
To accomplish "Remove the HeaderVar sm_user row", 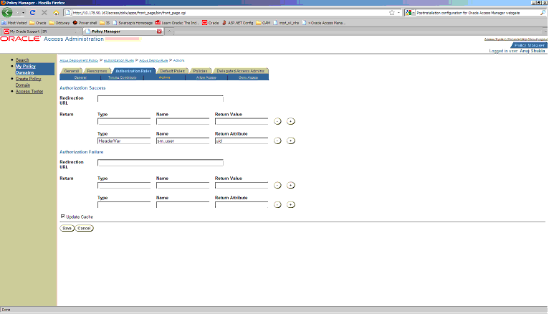I will pyautogui.click(x=277, y=141).
